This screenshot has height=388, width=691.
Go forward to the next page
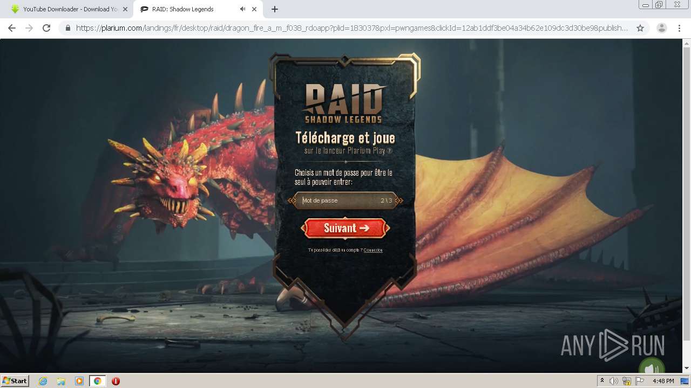29,28
